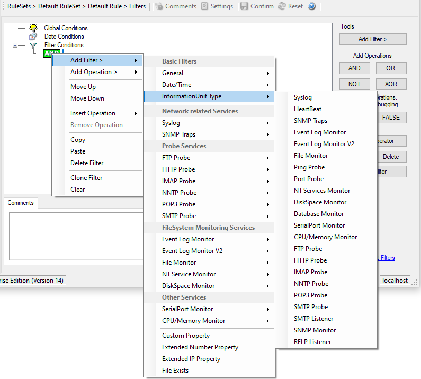This screenshot has height=379, width=421.
Task: Expand the Add Operation submenu
Action: 97,72
